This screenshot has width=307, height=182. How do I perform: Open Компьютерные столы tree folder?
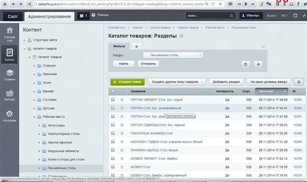coord(63,134)
